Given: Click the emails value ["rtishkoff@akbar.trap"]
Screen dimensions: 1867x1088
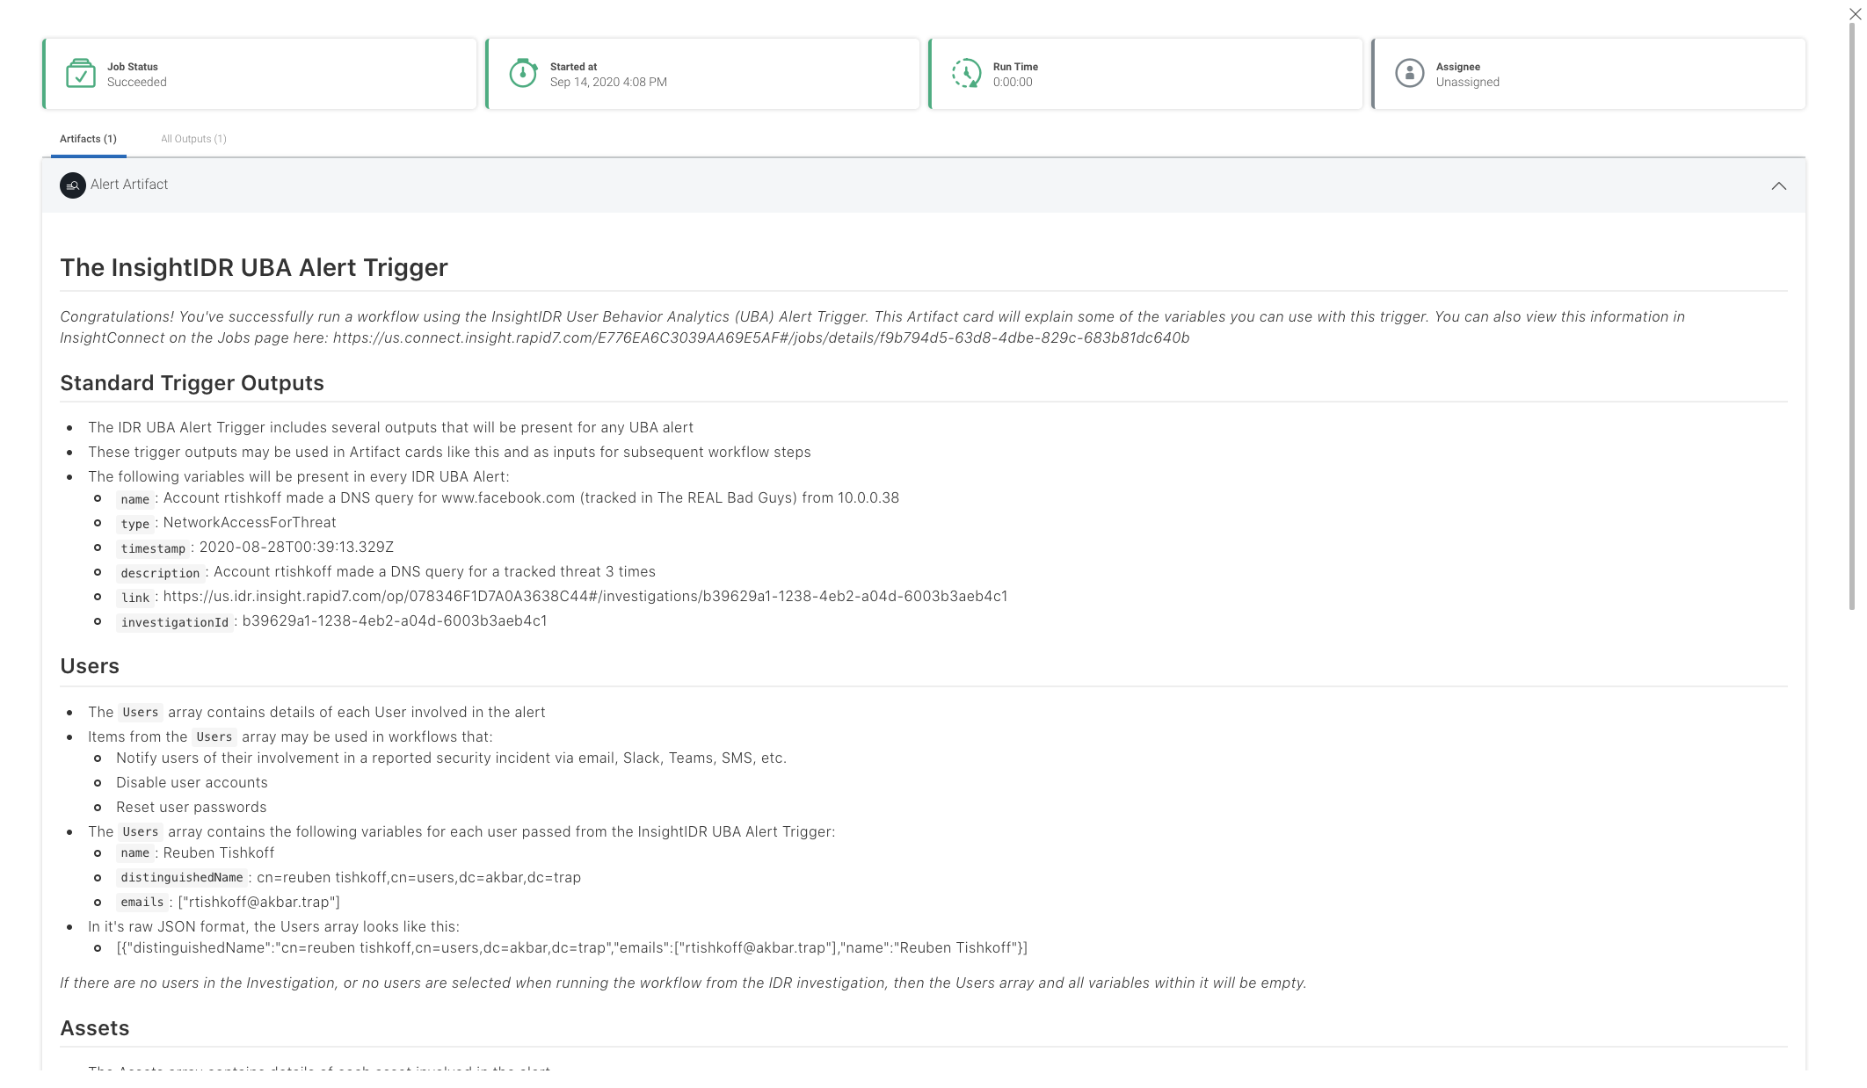Looking at the screenshot, I should click(259, 902).
